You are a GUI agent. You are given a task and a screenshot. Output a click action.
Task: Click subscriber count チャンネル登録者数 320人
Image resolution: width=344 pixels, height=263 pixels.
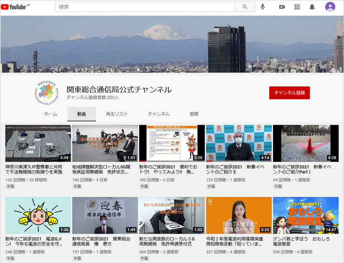click(92, 97)
